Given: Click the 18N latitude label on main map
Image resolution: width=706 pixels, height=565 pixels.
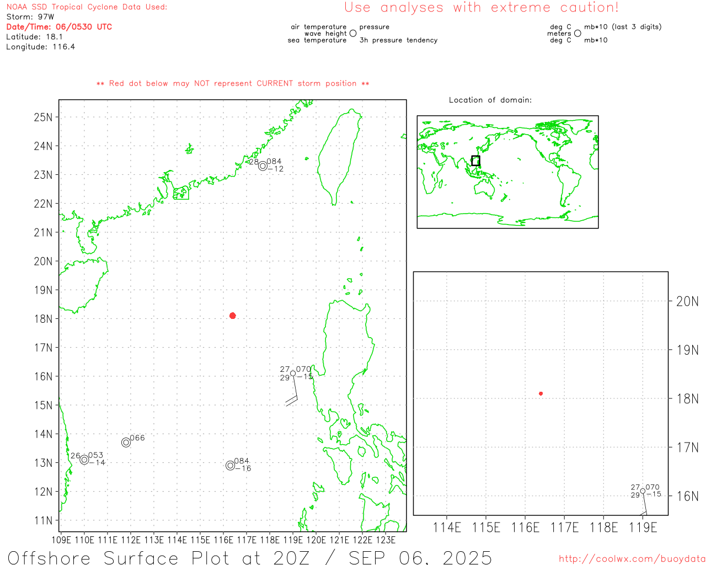Looking at the screenshot, I should (43, 319).
